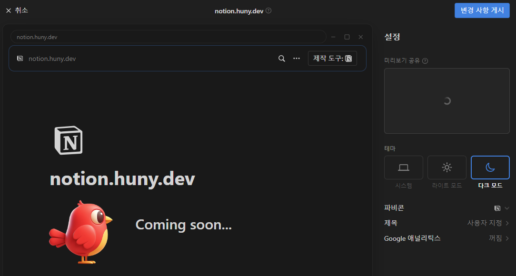Open the 파비콘 dropdown
The width and height of the screenshot is (516, 276).
(x=502, y=208)
